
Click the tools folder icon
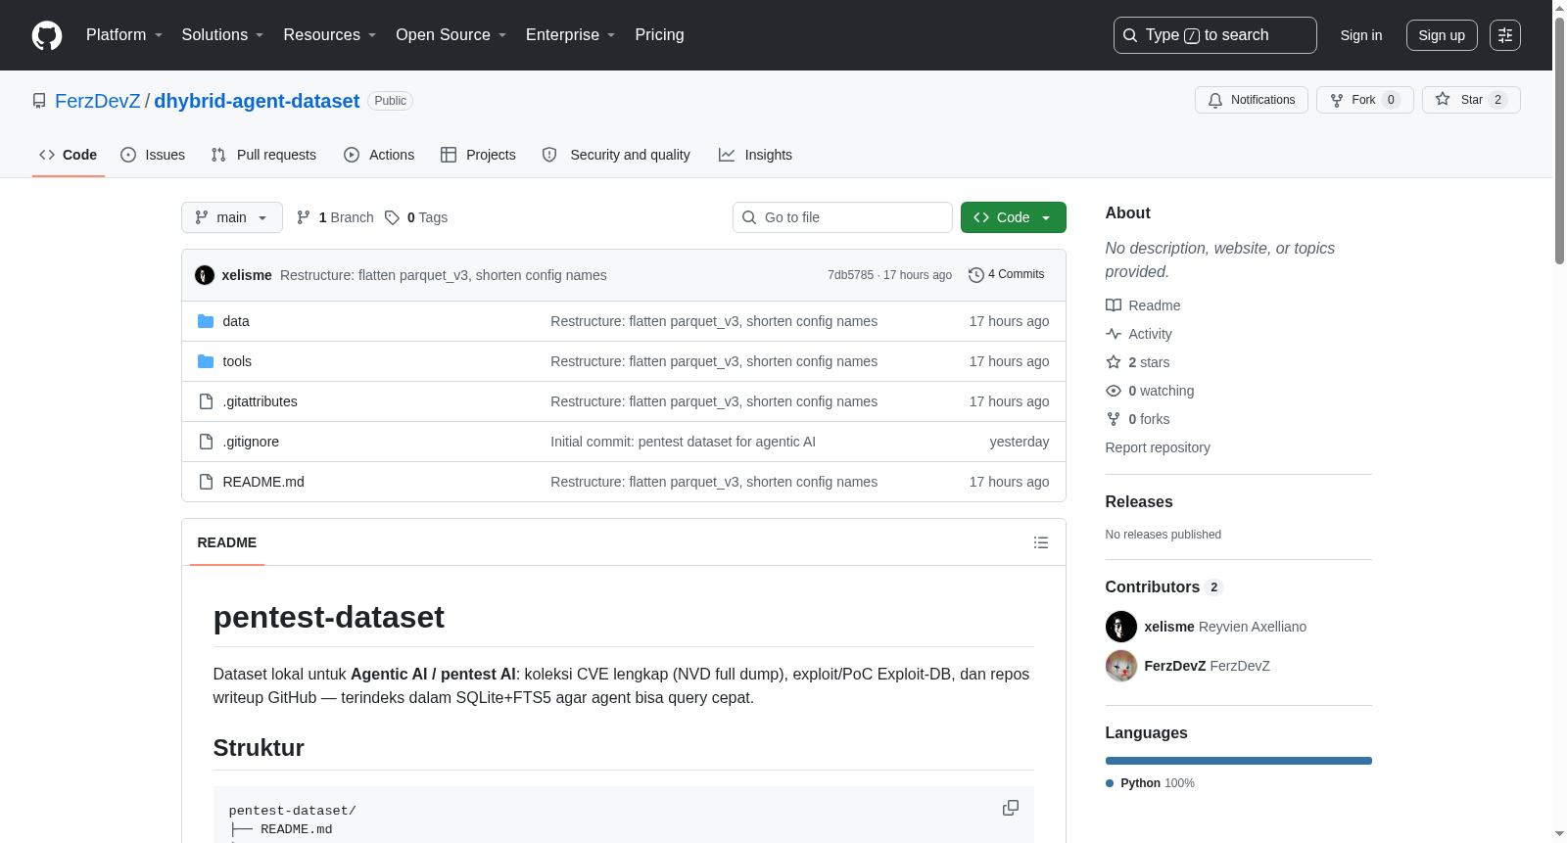(206, 361)
